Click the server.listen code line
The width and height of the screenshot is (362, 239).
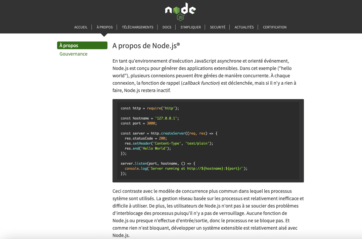(x=158, y=164)
